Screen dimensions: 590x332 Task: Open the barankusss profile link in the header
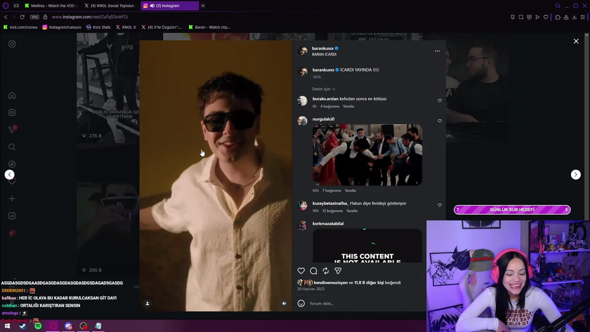(323, 48)
